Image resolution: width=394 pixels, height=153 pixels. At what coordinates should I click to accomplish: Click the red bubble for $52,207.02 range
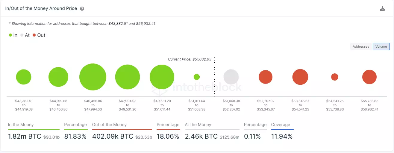[266, 77]
